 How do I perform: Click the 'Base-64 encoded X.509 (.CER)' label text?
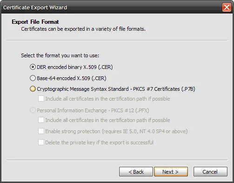(x=72, y=78)
